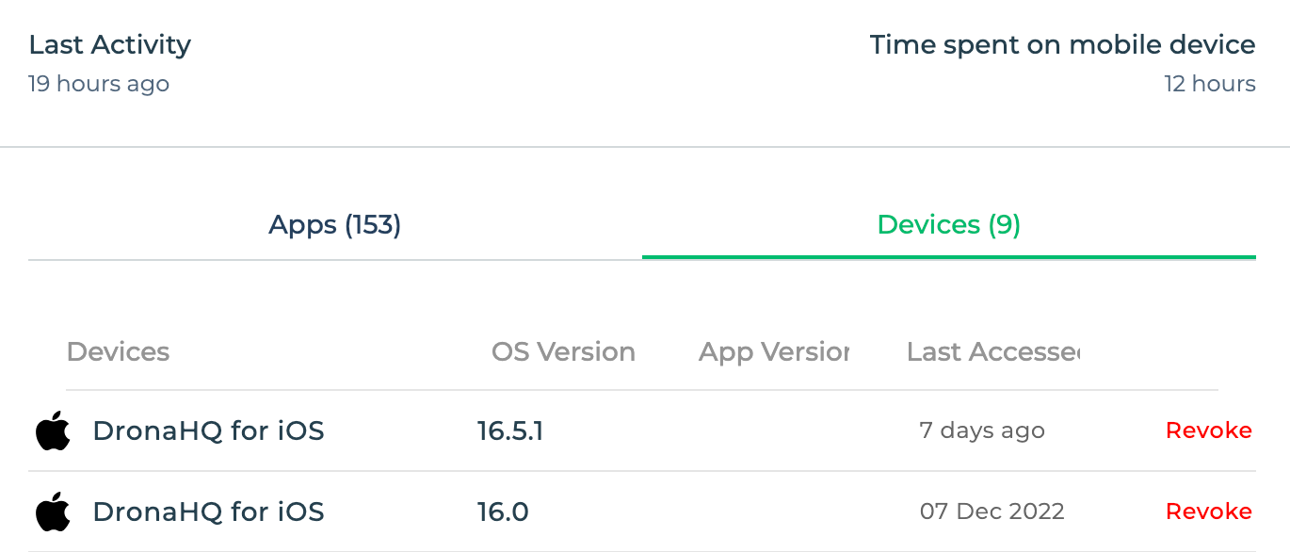Viewport: 1290px width, 552px height.
Task: Click the App Version column header
Action: [774, 352]
